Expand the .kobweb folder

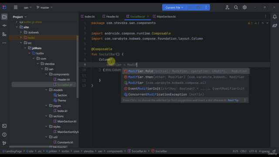pos(21,32)
